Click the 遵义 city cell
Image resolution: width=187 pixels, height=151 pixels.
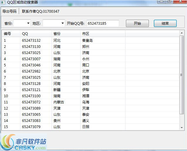coord(86,121)
